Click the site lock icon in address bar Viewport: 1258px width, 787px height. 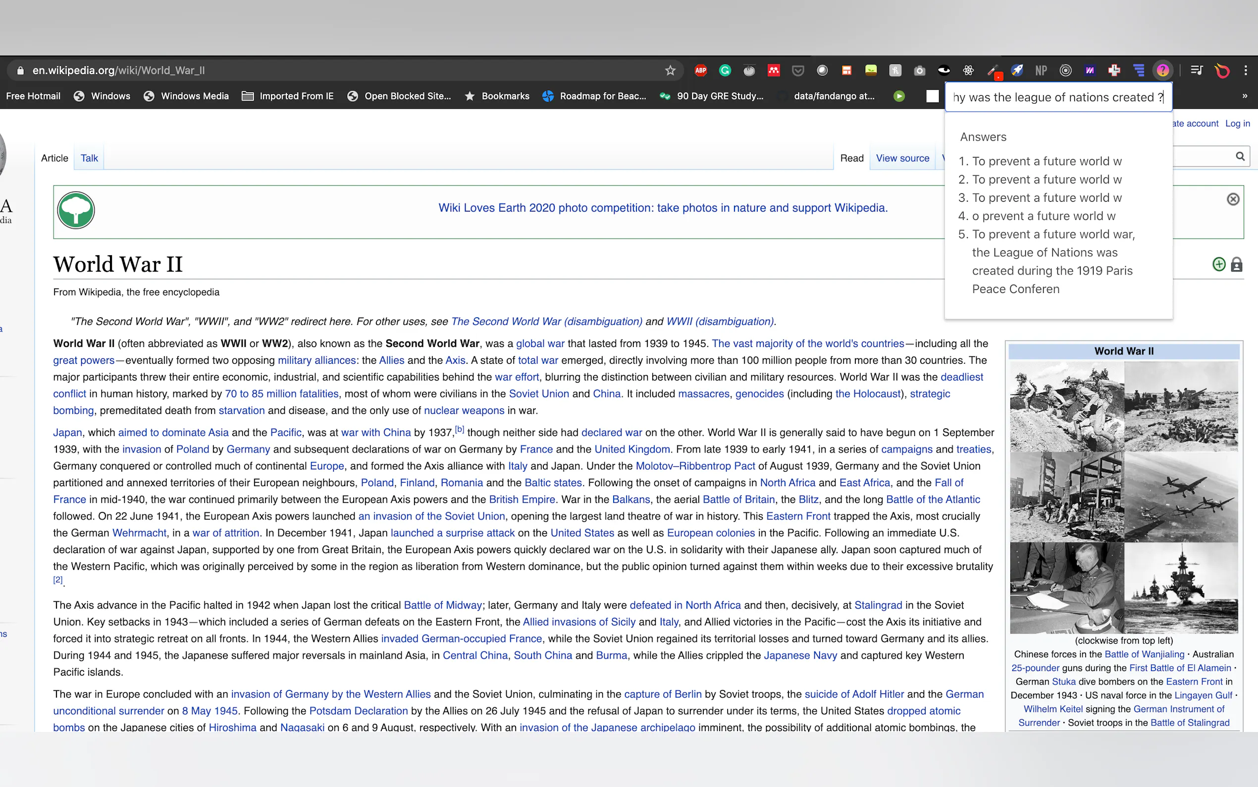click(x=20, y=70)
